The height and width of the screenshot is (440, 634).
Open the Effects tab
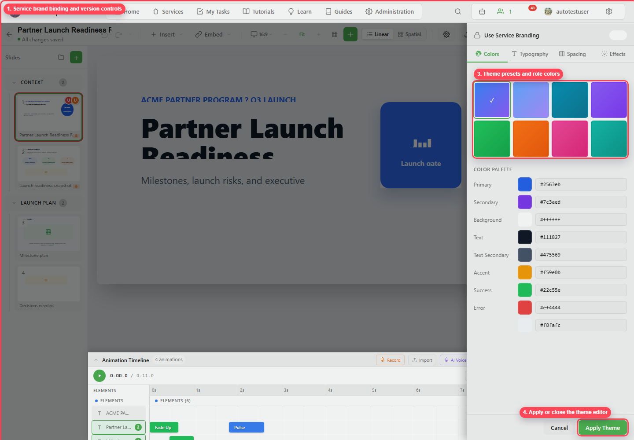tap(613, 54)
